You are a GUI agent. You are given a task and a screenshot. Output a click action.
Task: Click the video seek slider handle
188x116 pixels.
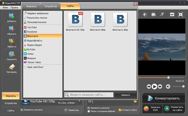[x=168, y=78]
